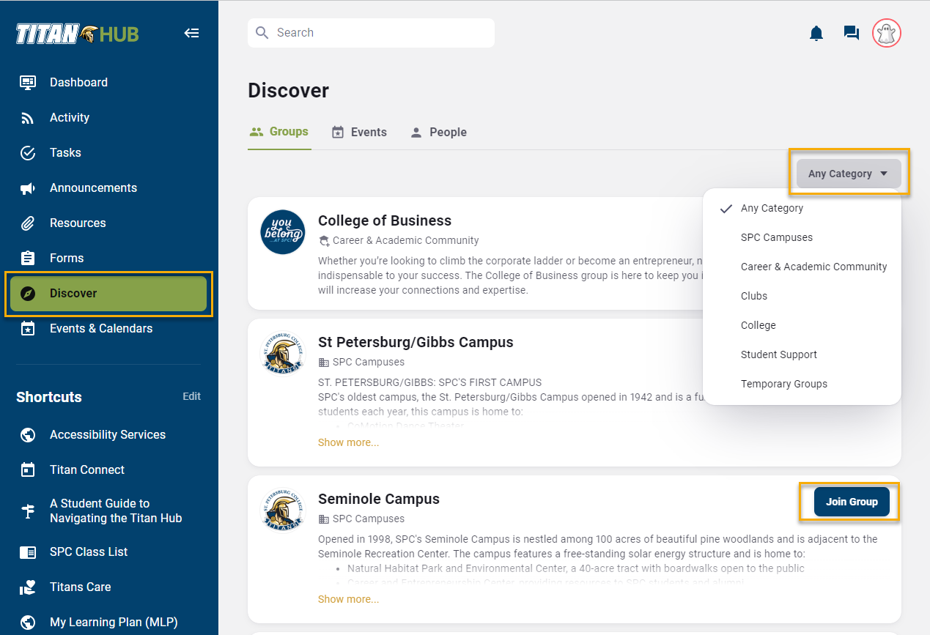The width and height of the screenshot is (930, 635).
Task: Click the Seminole Campus group logo
Action: pyautogui.click(x=283, y=510)
